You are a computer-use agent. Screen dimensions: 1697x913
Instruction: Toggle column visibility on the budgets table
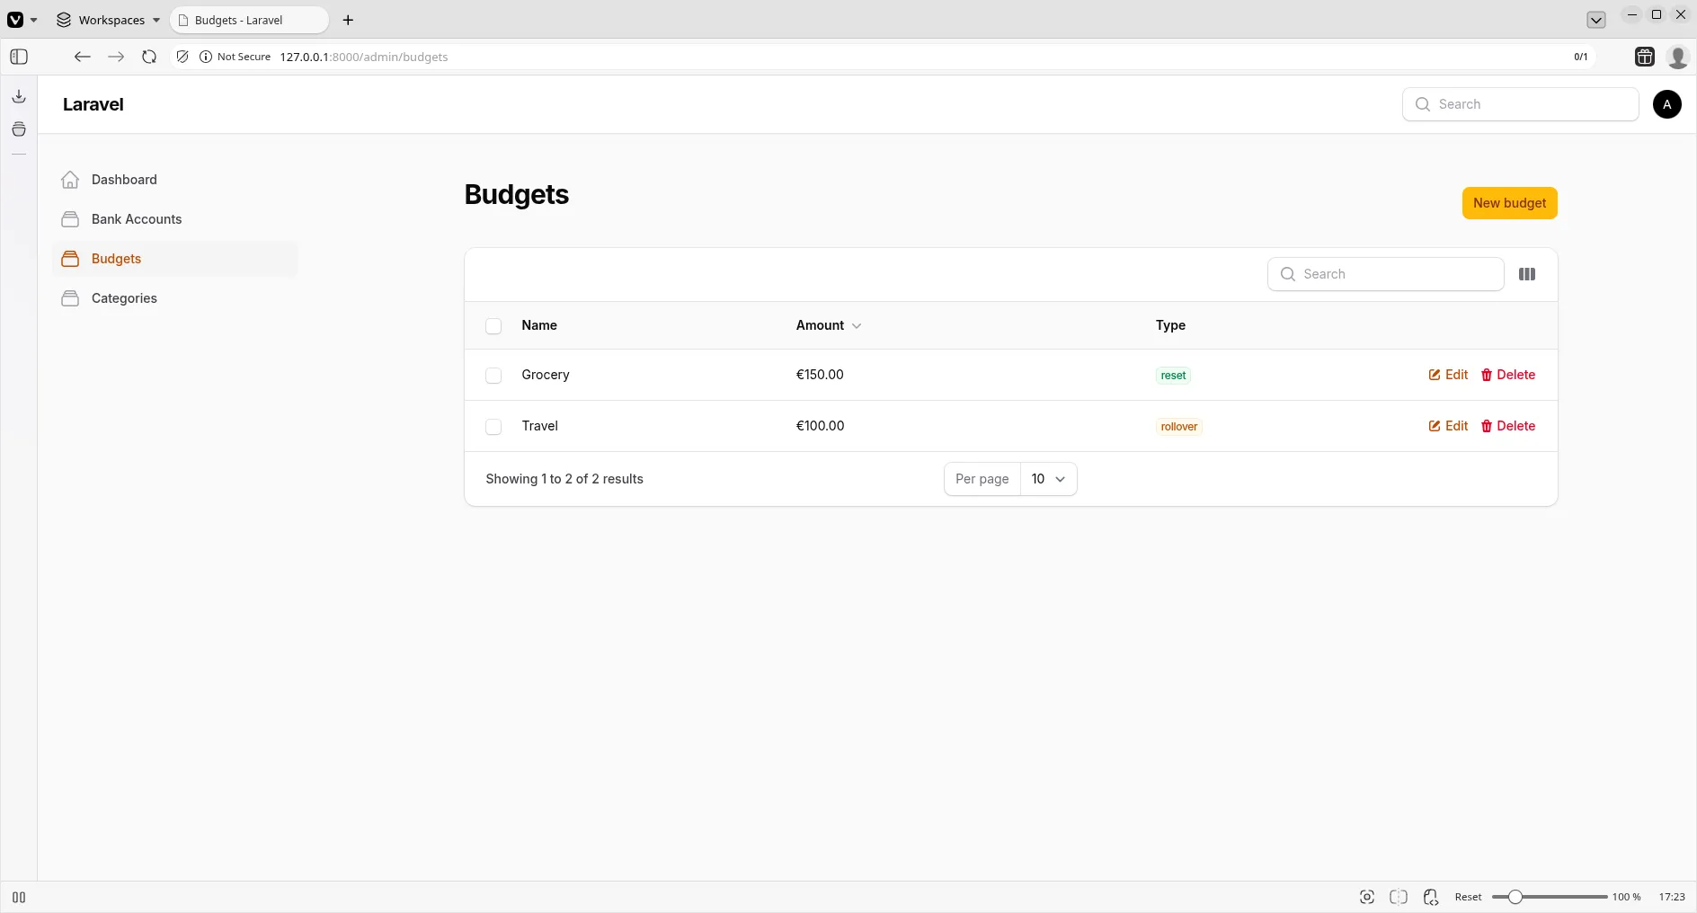(x=1527, y=274)
